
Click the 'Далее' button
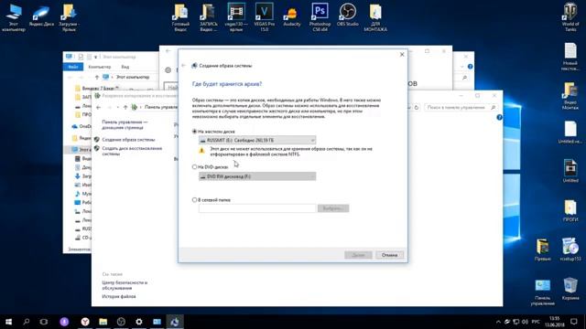(x=358, y=255)
